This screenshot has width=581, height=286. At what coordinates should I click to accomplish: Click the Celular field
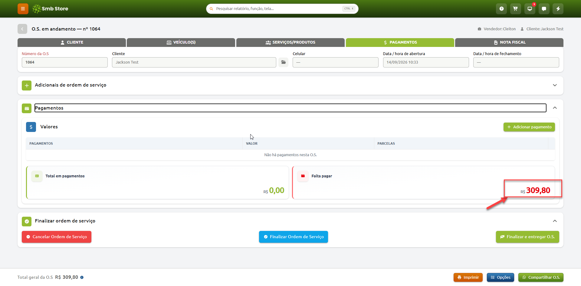[336, 62]
